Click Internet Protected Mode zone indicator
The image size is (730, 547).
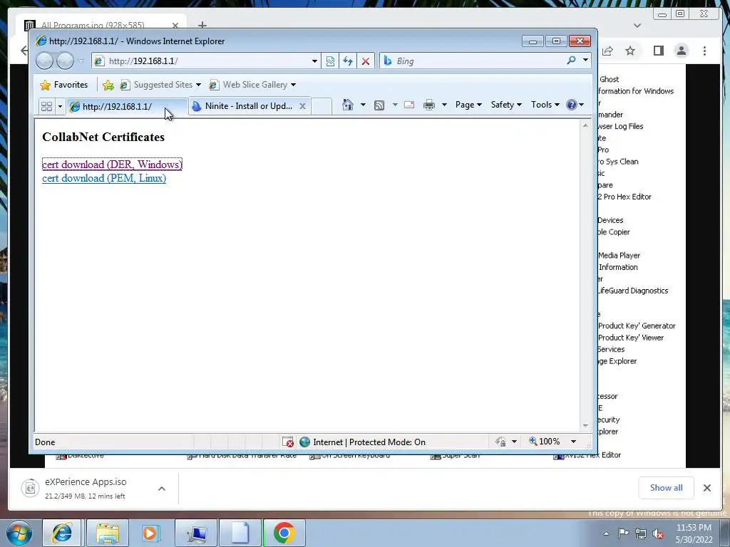(x=363, y=442)
